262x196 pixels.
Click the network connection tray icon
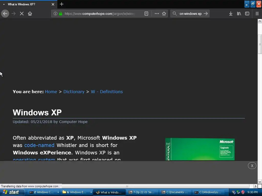click(x=238, y=192)
